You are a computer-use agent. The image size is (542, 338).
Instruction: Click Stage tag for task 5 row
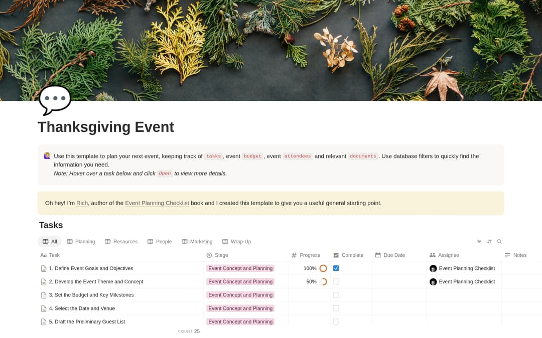240,322
